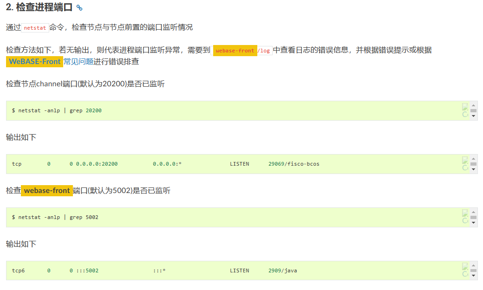Viewport: 483px width, 290px height.
Task: Click scrollbar thumb in grep 20200 code block
Action: [474, 111]
